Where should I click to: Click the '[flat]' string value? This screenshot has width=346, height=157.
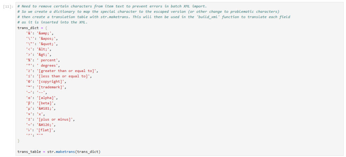tap(44, 130)
